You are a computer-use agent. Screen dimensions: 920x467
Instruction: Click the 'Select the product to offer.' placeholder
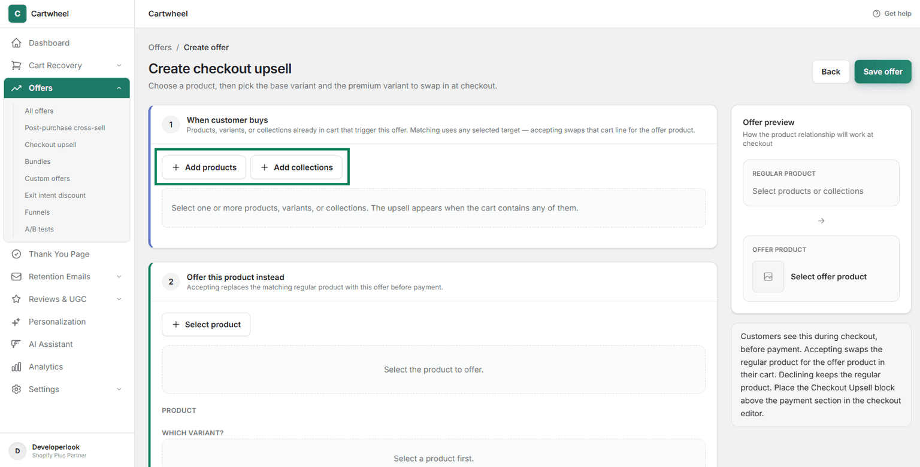tap(434, 370)
